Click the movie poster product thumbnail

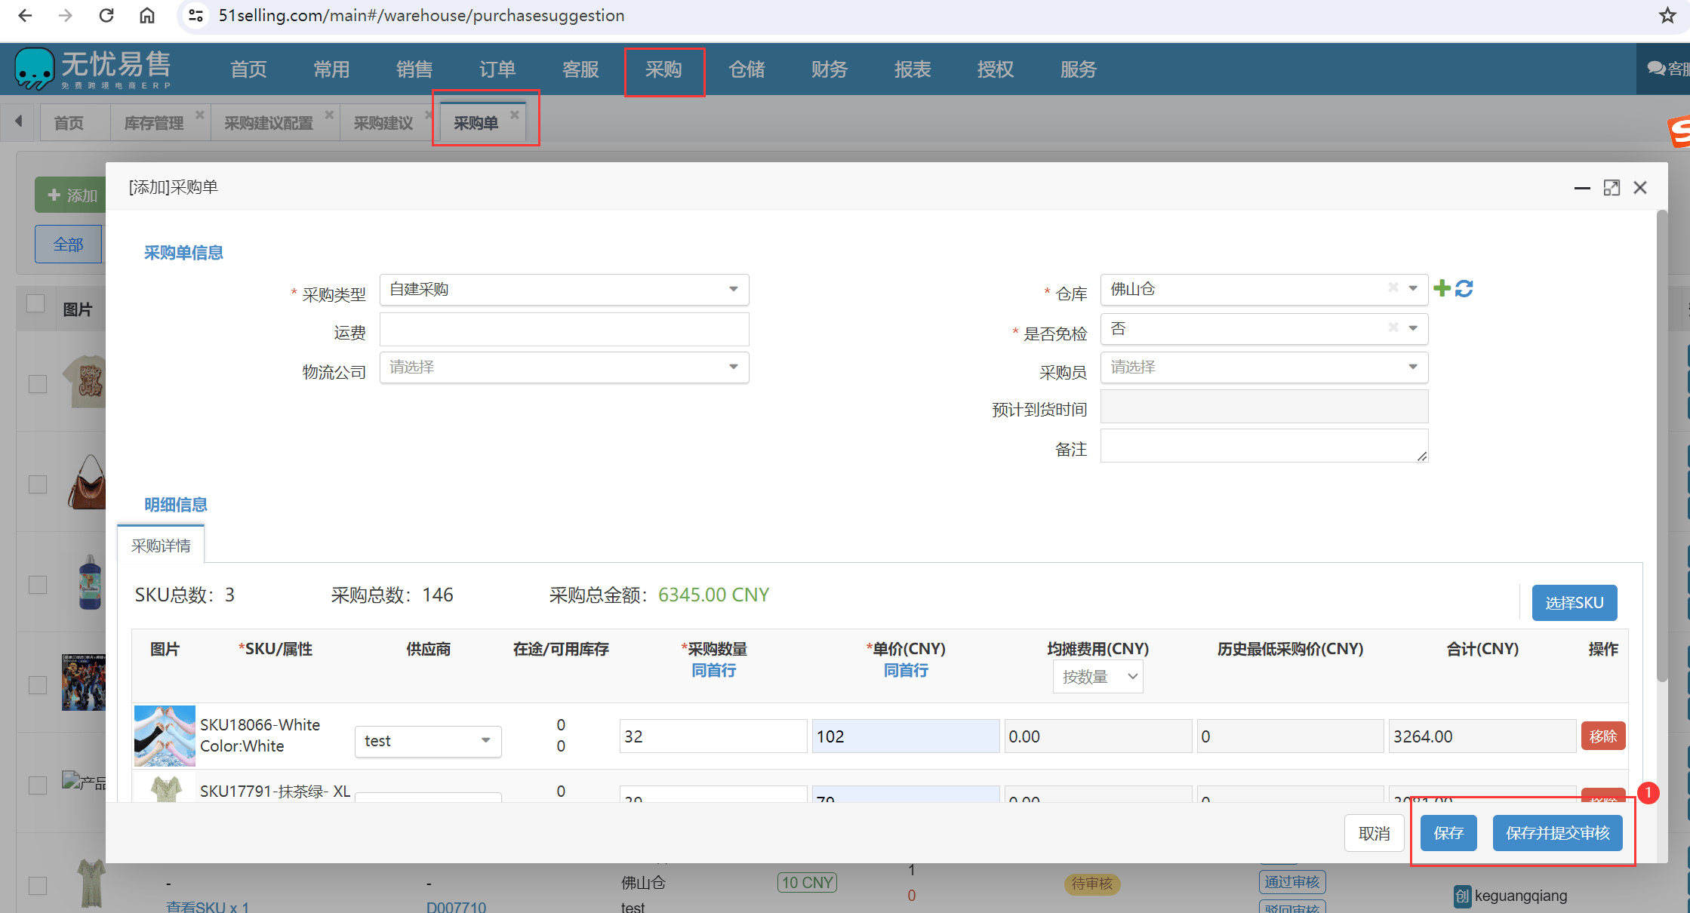point(84,682)
